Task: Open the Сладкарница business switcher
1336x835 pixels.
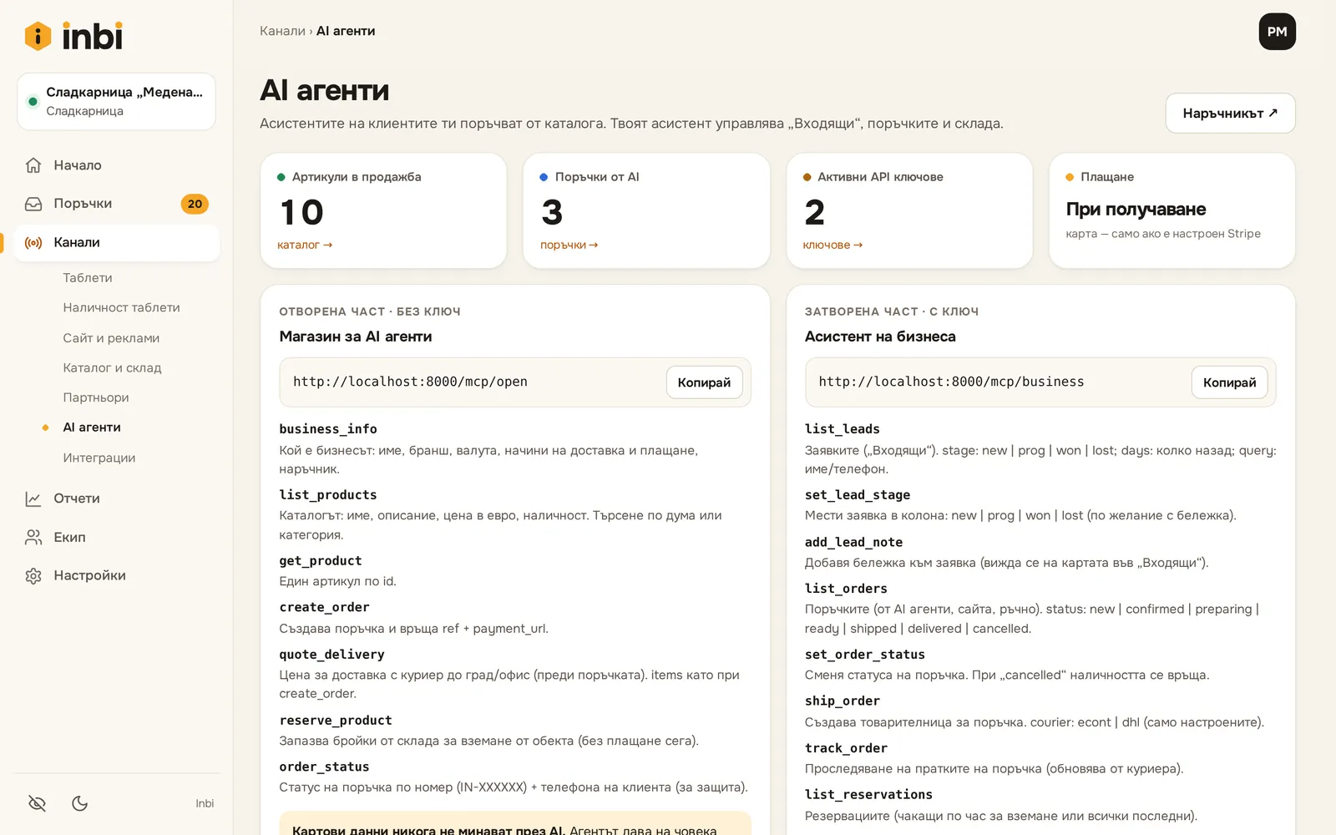Action: click(116, 102)
